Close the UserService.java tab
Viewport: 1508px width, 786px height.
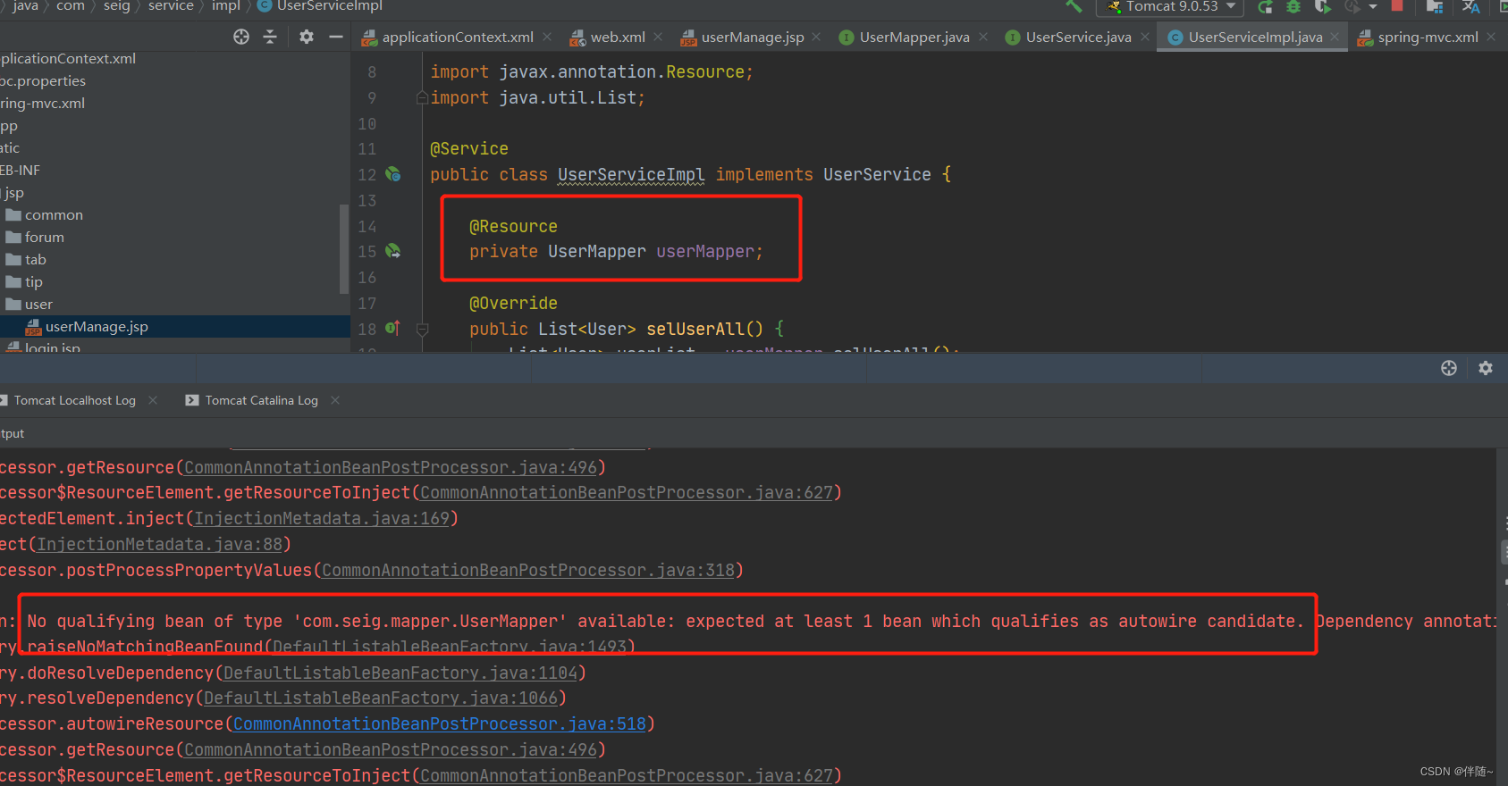[x=1145, y=37]
